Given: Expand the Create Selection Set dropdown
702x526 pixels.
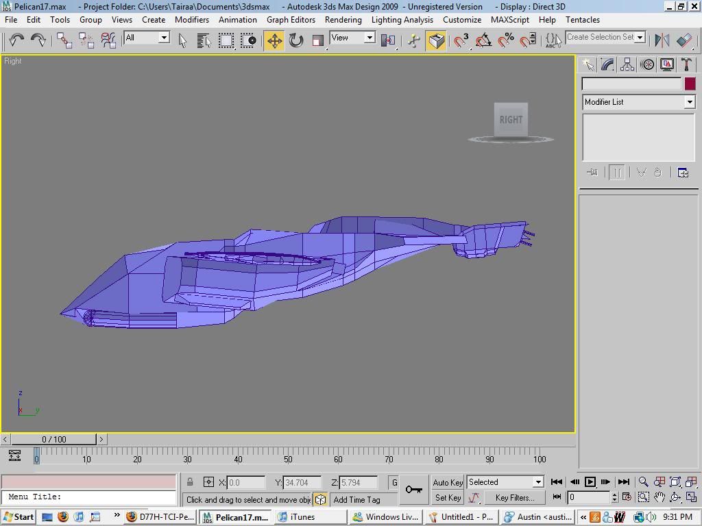Looking at the screenshot, I should pyautogui.click(x=640, y=38).
